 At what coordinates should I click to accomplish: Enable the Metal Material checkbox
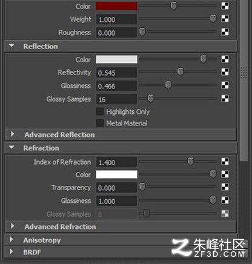pos(100,123)
